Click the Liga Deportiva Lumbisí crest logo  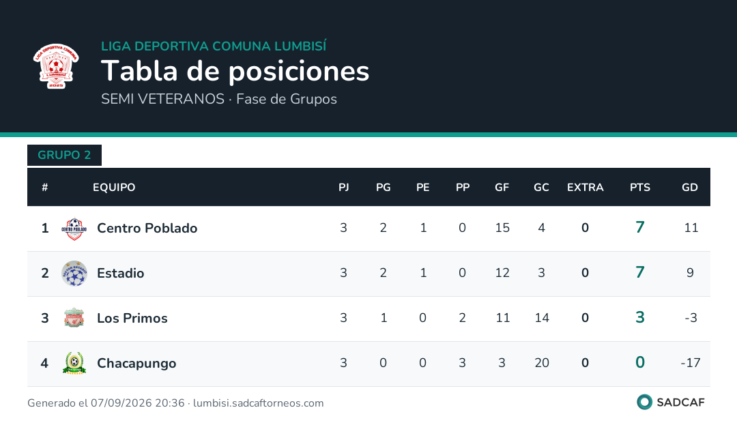pyautogui.click(x=56, y=65)
